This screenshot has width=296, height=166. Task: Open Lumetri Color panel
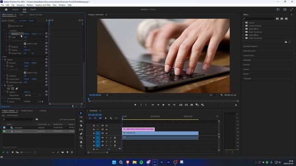[x=248, y=55]
